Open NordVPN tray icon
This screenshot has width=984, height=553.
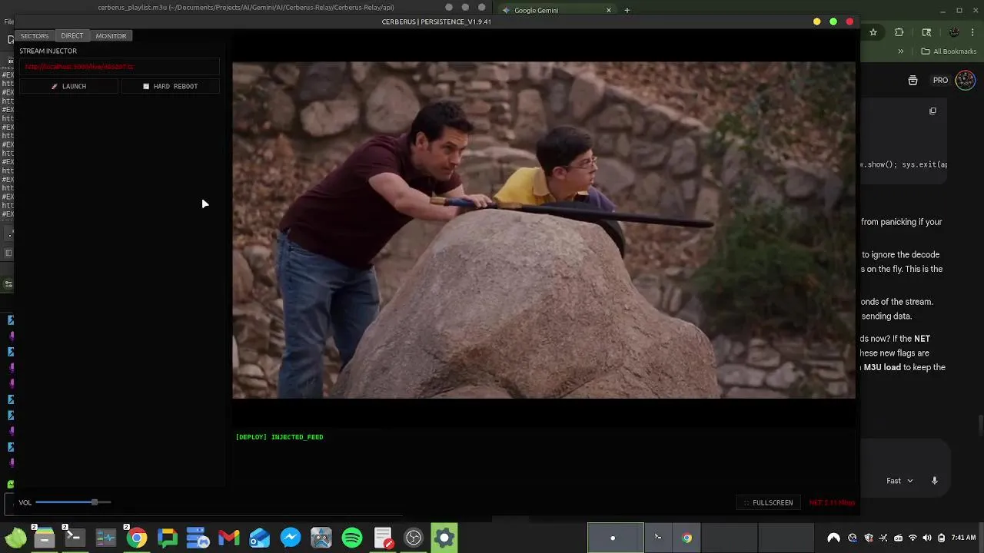(833, 538)
